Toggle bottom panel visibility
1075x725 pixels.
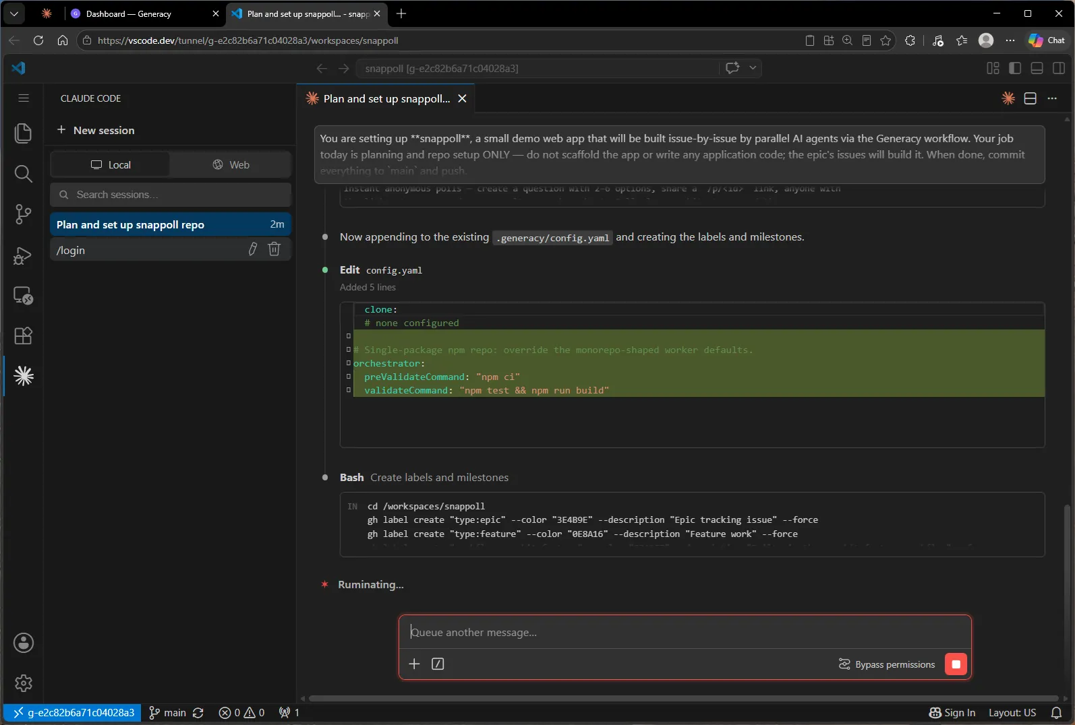pyautogui.click(x=1037, y=68)
